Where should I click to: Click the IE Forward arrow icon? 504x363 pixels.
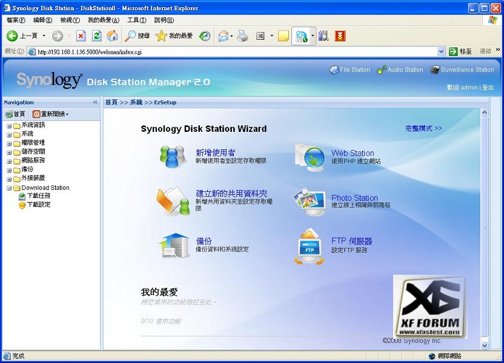tap(58, 36)
